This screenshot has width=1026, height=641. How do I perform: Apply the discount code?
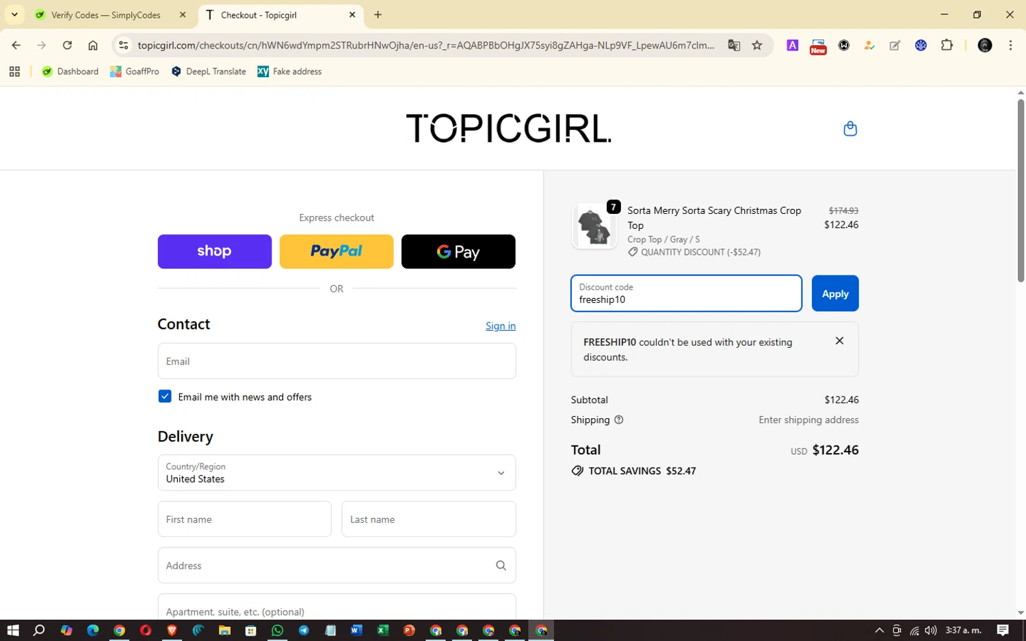[x=835, y=293]
